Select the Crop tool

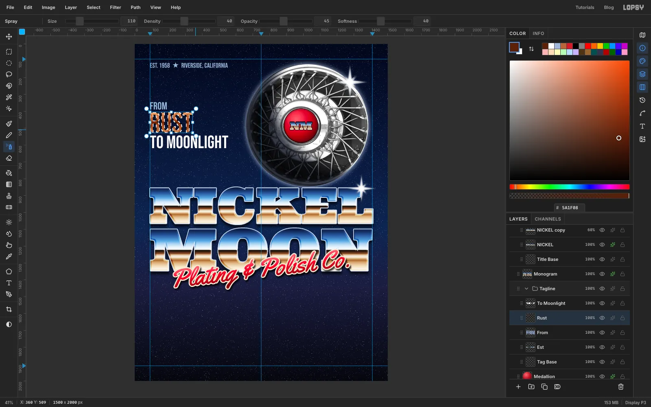pyautogui.click(x=9, y=309)
